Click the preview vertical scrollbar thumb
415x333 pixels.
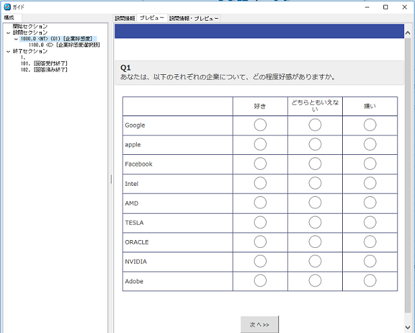pos(408,175)
